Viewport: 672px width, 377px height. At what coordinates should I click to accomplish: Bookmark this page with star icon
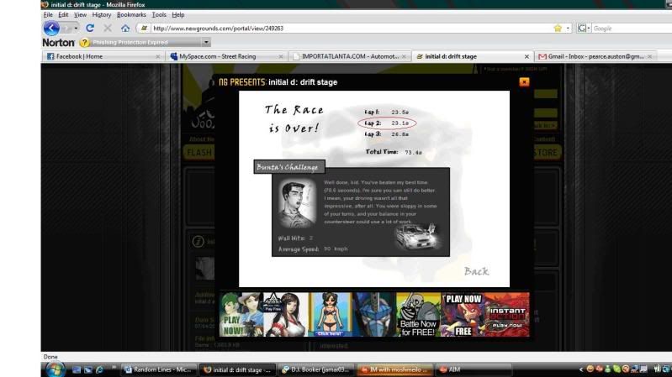click(558, 29)
